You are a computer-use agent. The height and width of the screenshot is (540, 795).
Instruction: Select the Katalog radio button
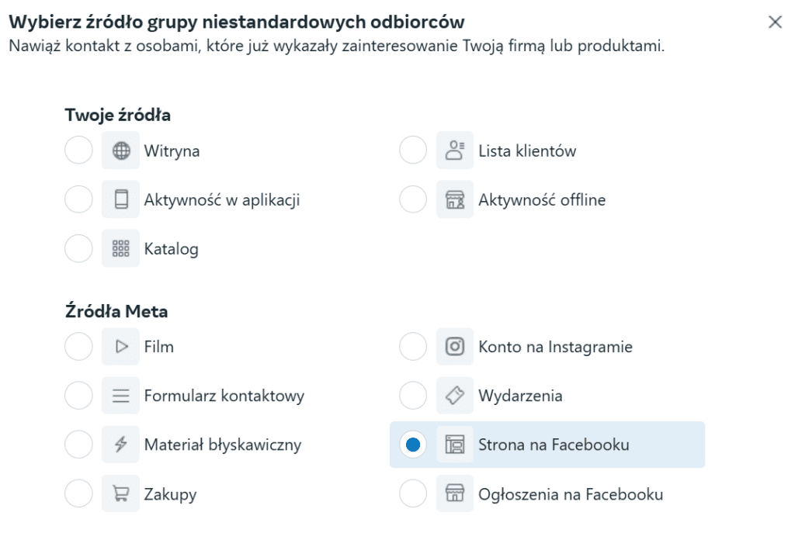(78, 248)
